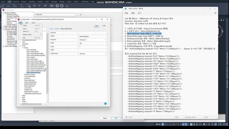Select Style (Metric) tree item
This screenshot has width=229, height=129.
click(x=31, y=57)
